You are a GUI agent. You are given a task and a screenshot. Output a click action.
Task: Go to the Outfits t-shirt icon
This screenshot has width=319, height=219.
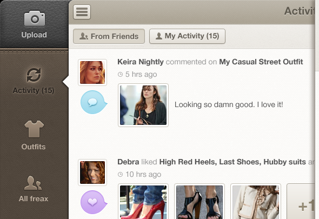(x=34, y=129)
